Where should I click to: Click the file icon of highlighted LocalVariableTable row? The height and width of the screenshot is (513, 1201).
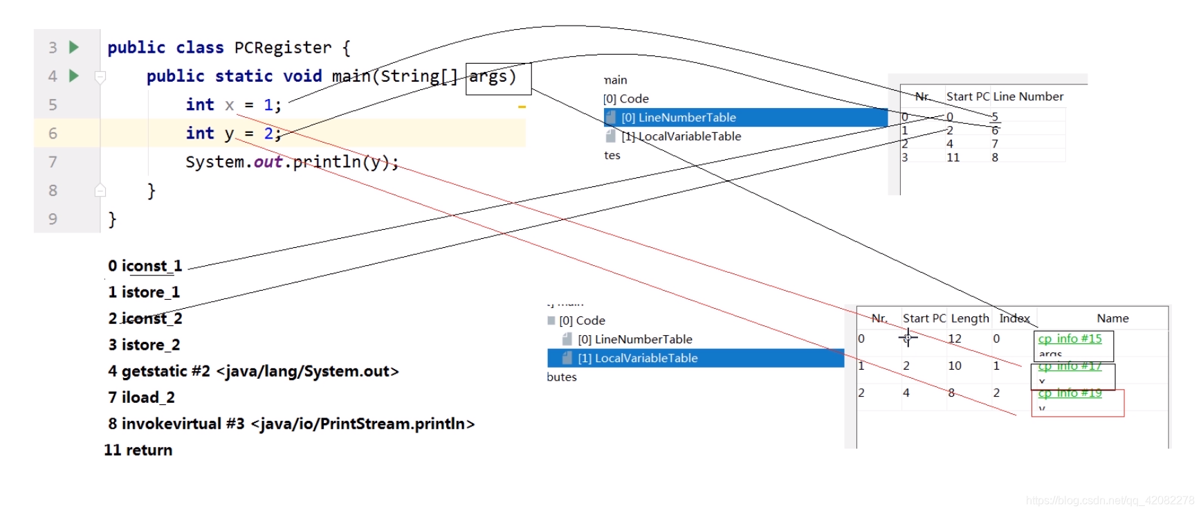coord(567,357)
